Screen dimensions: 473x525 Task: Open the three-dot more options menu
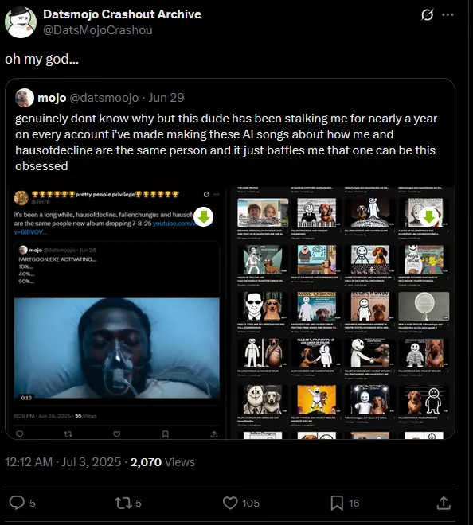pos(448,15)
